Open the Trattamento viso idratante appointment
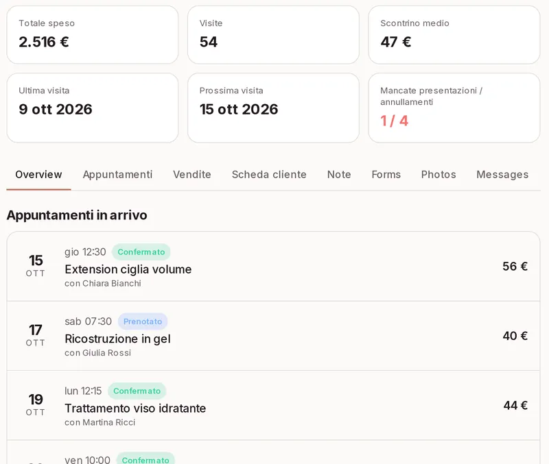 point(273,406)
